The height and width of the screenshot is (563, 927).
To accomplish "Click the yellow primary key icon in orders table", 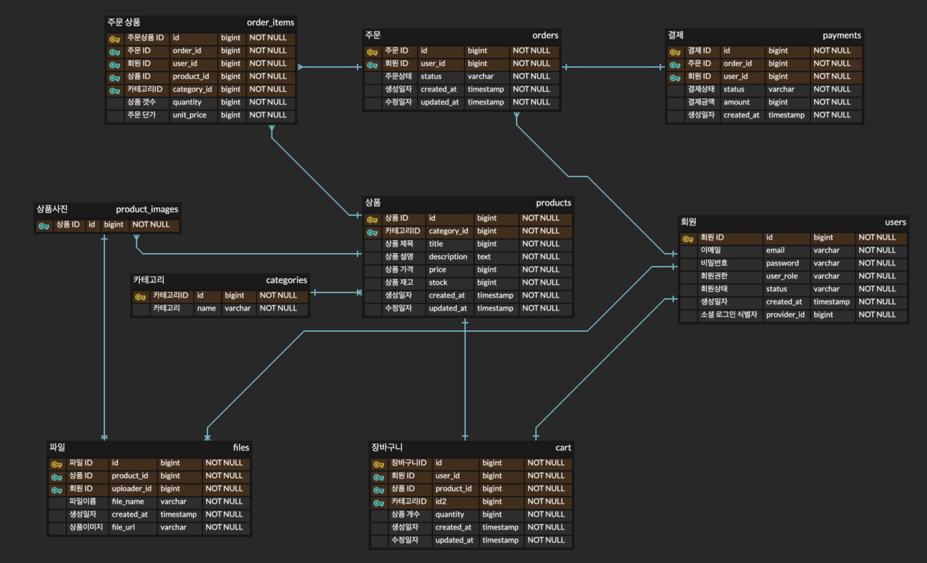I will (372, 52).
